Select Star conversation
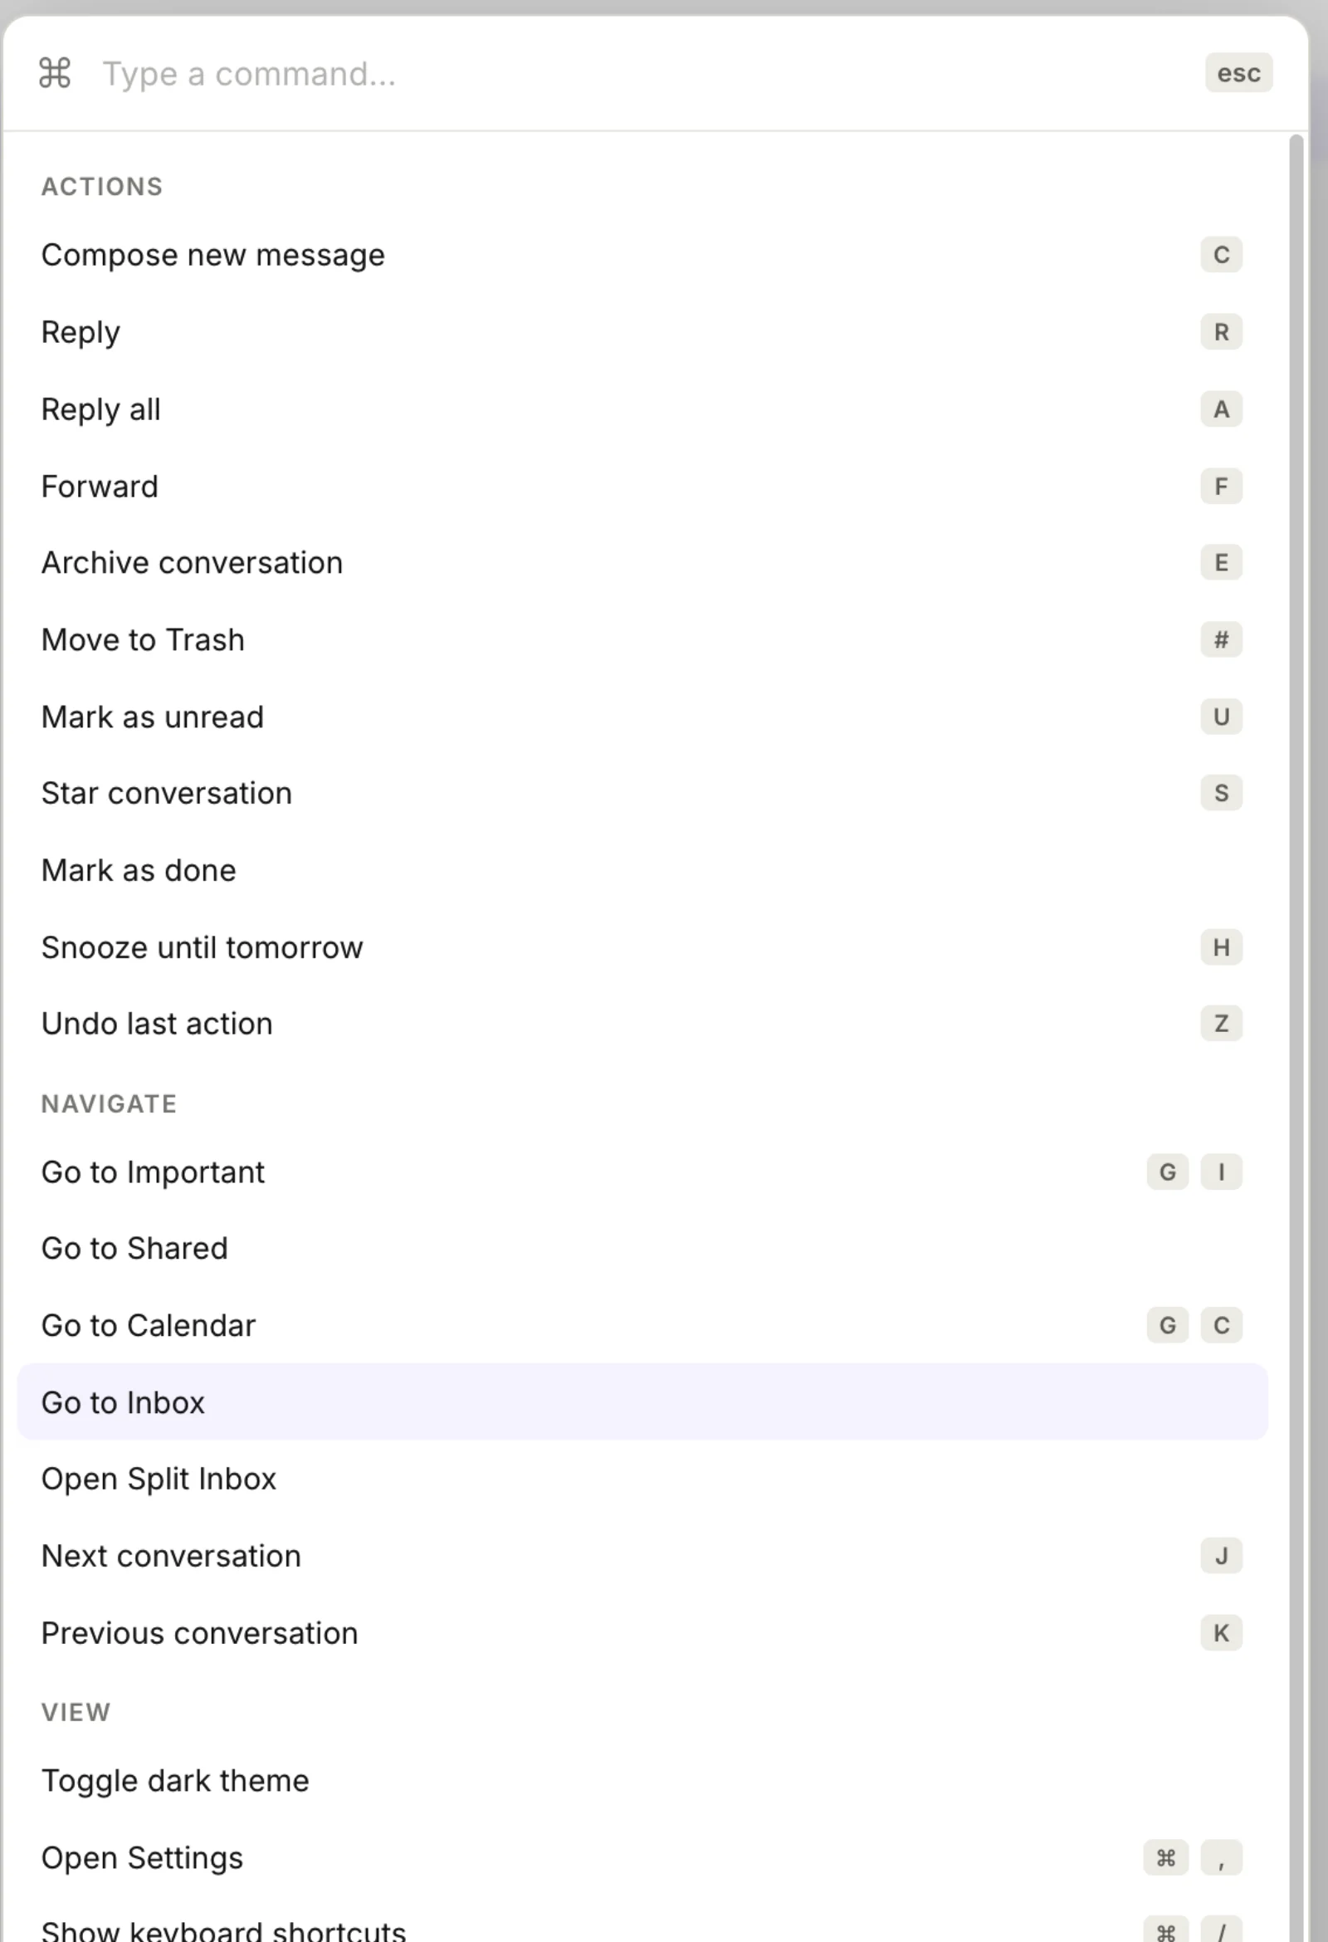The height and width of the screenshot is (1942, 1328). [x=642, y=793]
